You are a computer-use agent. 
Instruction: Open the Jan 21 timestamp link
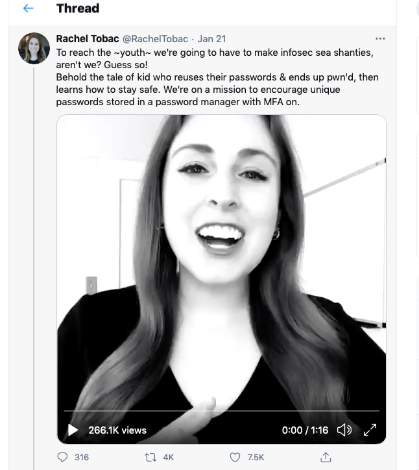click(x=211, y=39)
